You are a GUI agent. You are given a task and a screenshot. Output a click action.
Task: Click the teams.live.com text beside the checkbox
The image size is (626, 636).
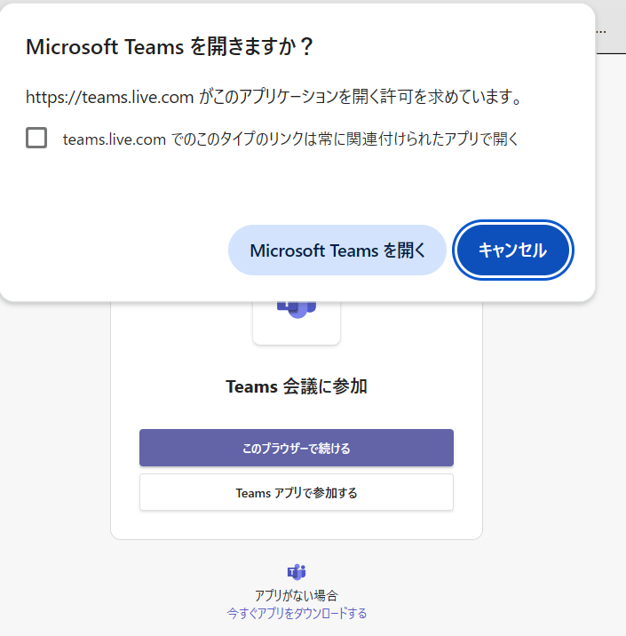115,139
